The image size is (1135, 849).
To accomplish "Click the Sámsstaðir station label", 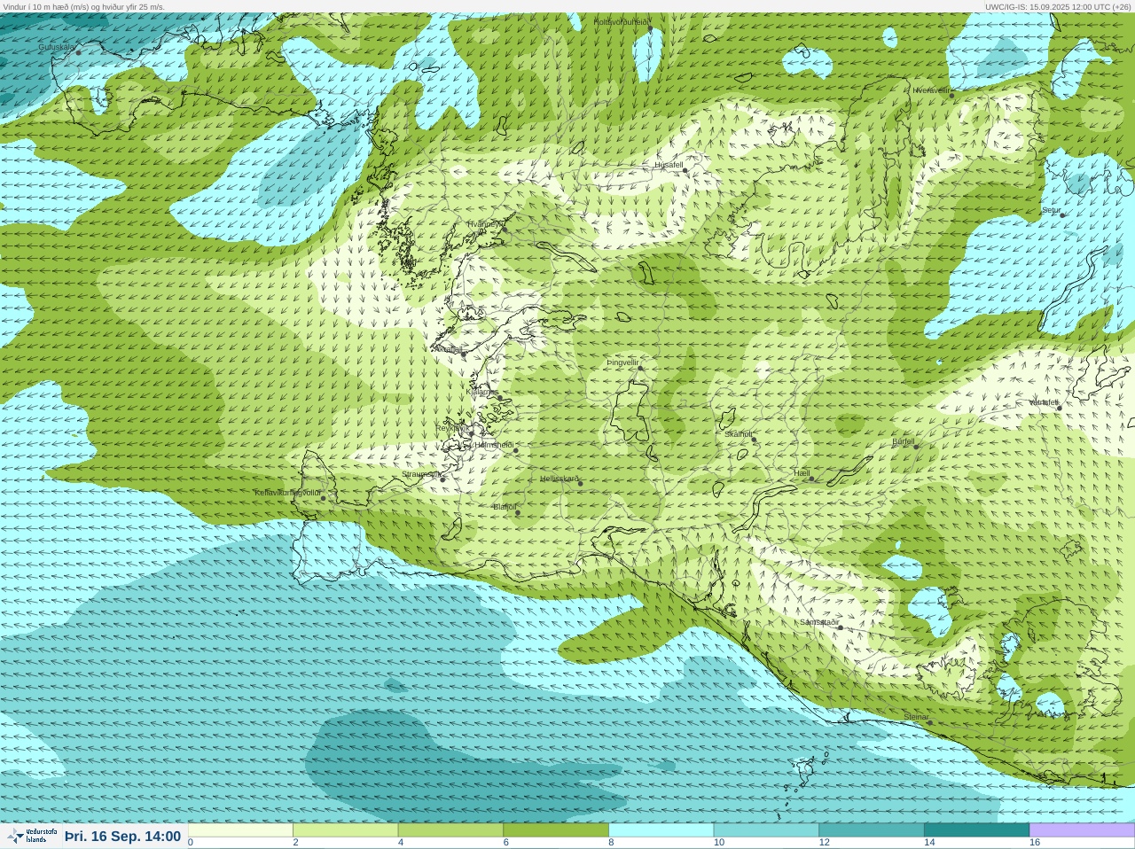I will point(819,622).
